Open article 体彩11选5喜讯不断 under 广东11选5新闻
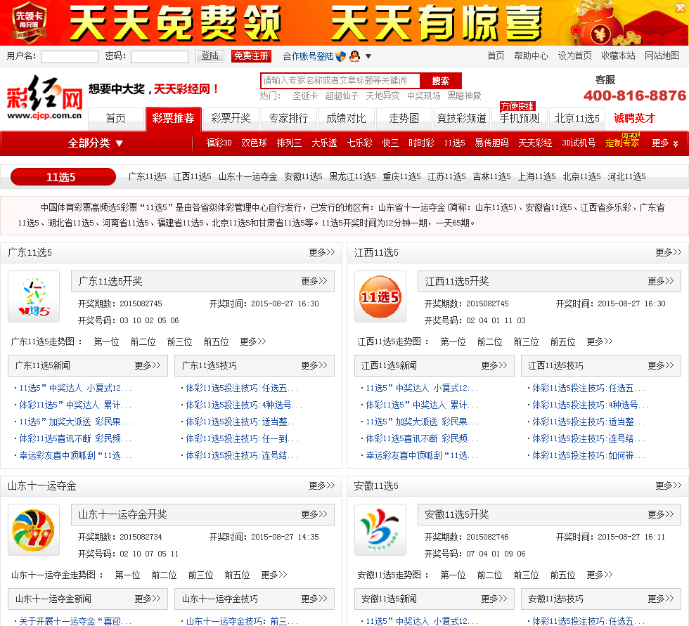Screen dimensions: 689x626 point(75,438)
